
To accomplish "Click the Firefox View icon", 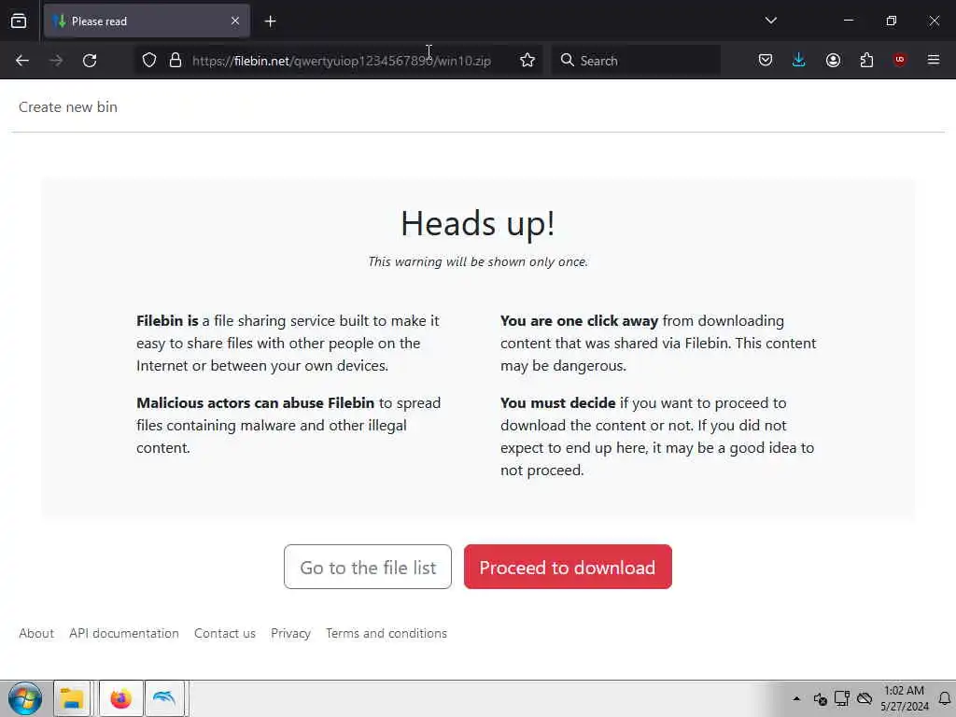I will 19,21.
